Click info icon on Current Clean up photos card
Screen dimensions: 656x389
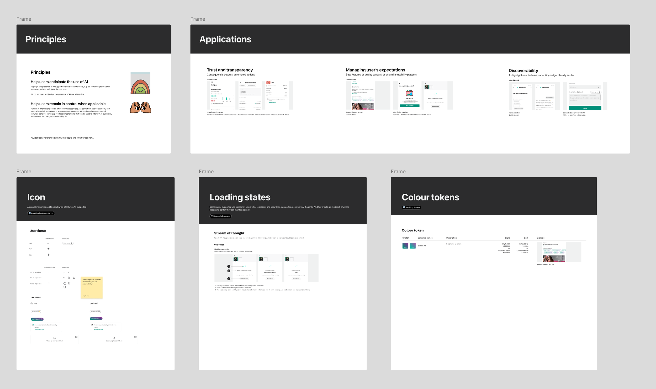click(x=76, y=337)
